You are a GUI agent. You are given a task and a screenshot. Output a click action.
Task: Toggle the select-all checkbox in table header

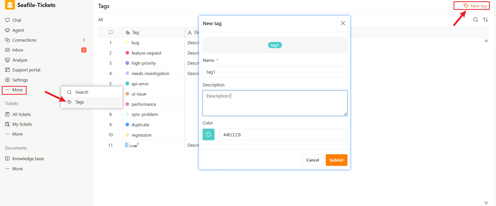[x=110, y=32]
